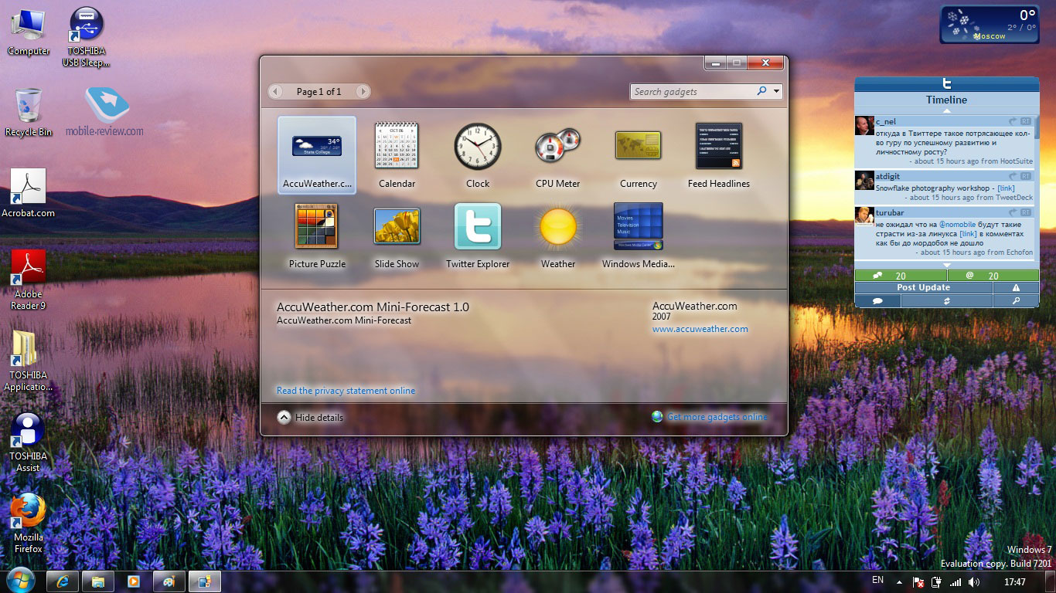Click c_nel's profile picture
1056x593 pixels.
864,126
